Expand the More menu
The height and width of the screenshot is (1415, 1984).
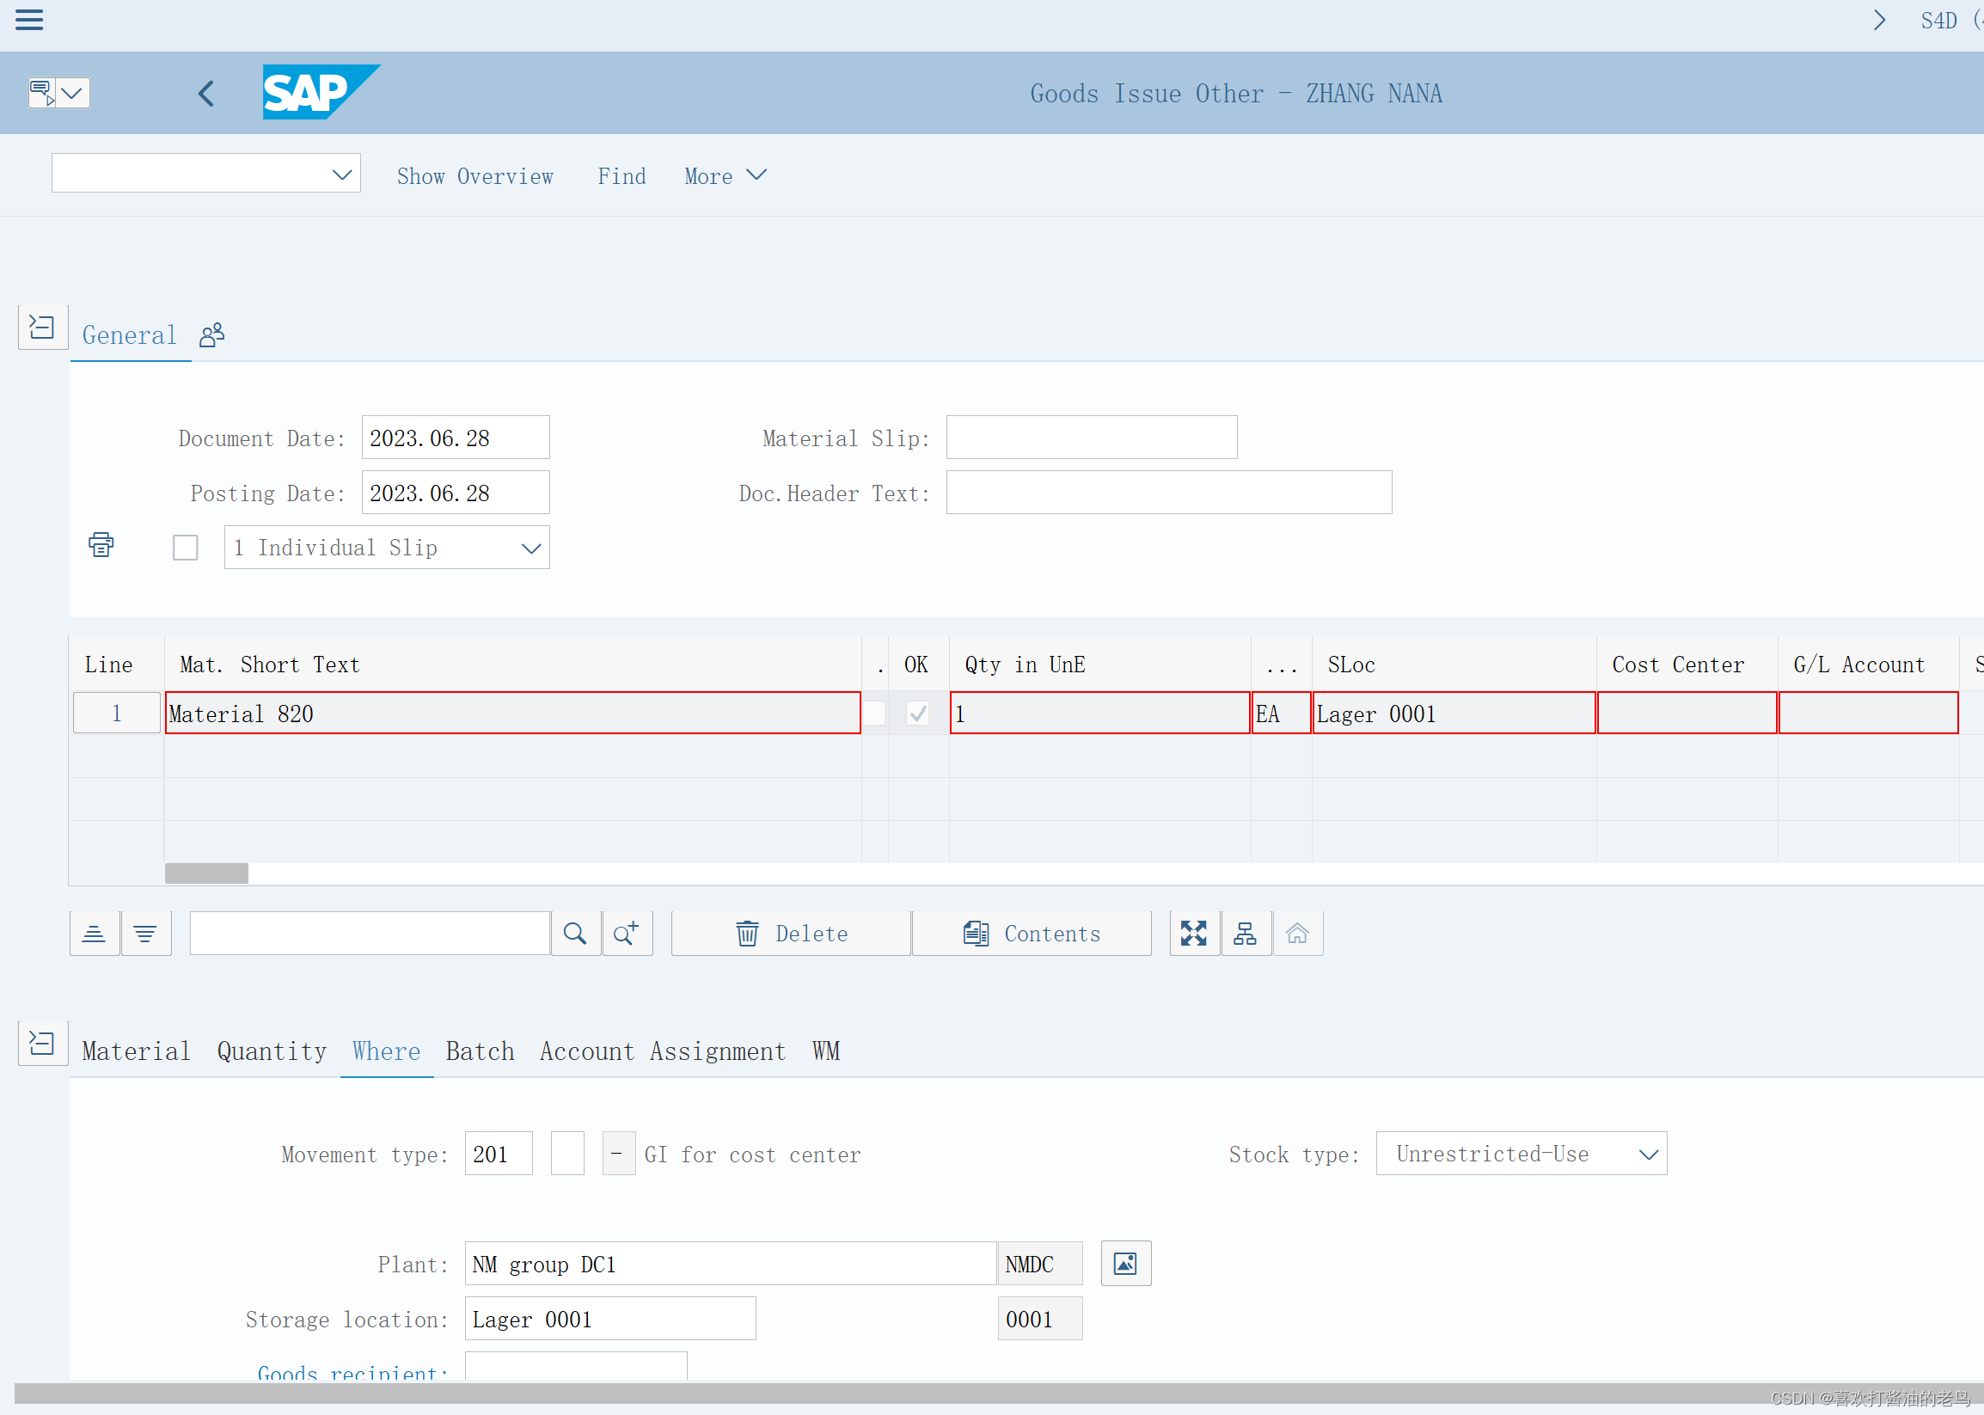click(x=724, y=175)
